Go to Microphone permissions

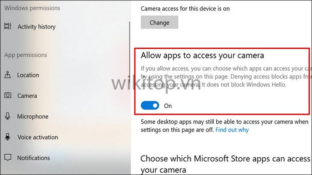pyautogui.click(x=33, y=117)
